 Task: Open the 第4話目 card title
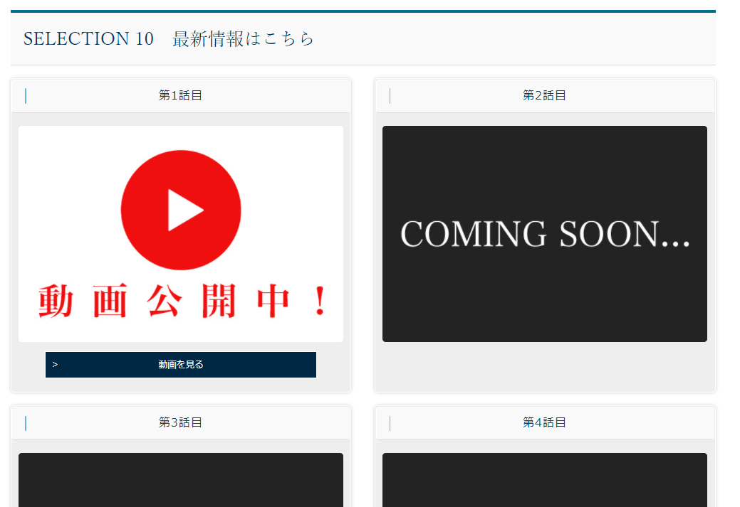544,422
